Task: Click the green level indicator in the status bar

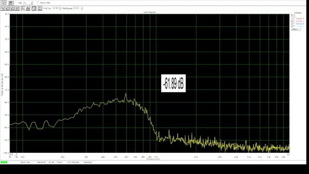Action: pos(4,162)
